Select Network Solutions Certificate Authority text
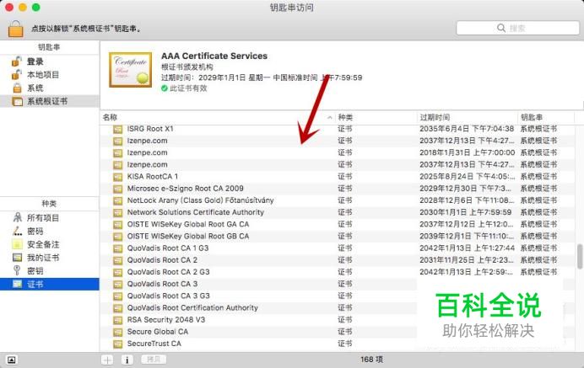Image resolution: width=584 pixels, height=368 pixels. pyautogui.click(x=196, y=212)
